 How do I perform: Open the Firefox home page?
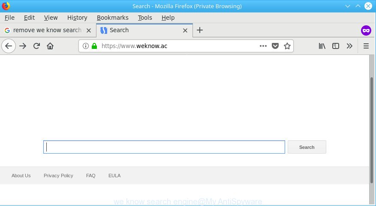point(50,46)
